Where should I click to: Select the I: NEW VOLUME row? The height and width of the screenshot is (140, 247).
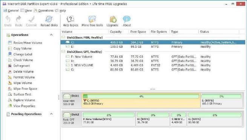(153, 65)
